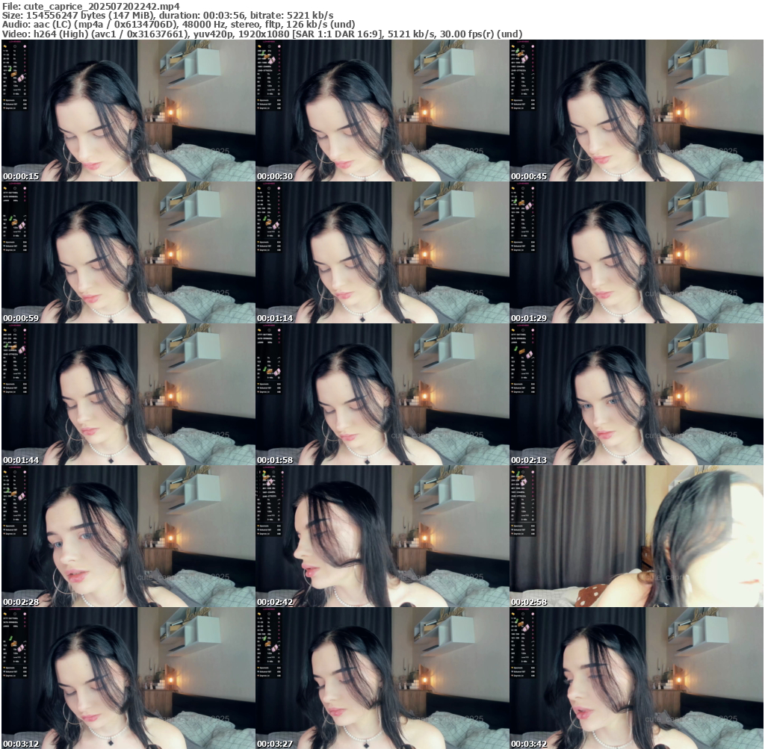
Task: Select the thumbnail frame stamped 00:00:45
Action: [637, 111]
